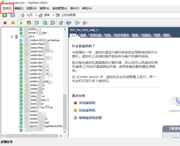Click 主机和群集 in the navigation bar
Viewport: 180px width, 146px height.
tap(68, 15)
